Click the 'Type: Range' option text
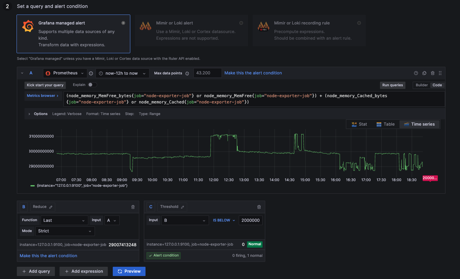This screenshot has height=279, width=460. click(149, 114)
